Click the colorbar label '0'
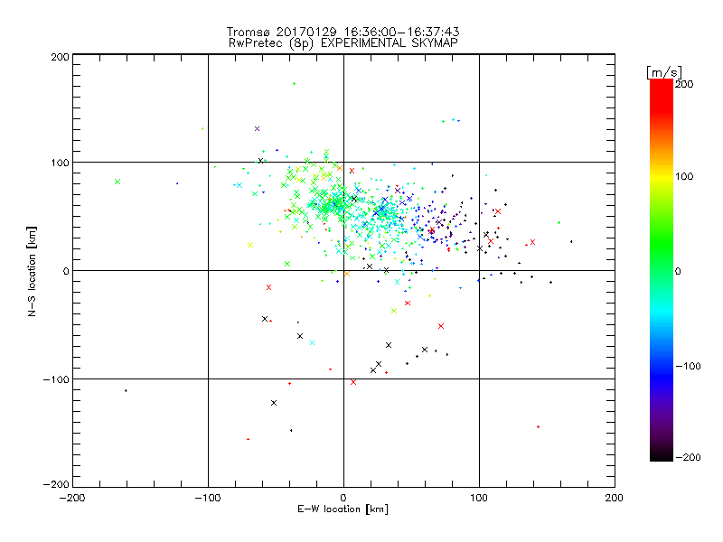The height and width of the screenshot is (542, 723). (x=678, y=271)
